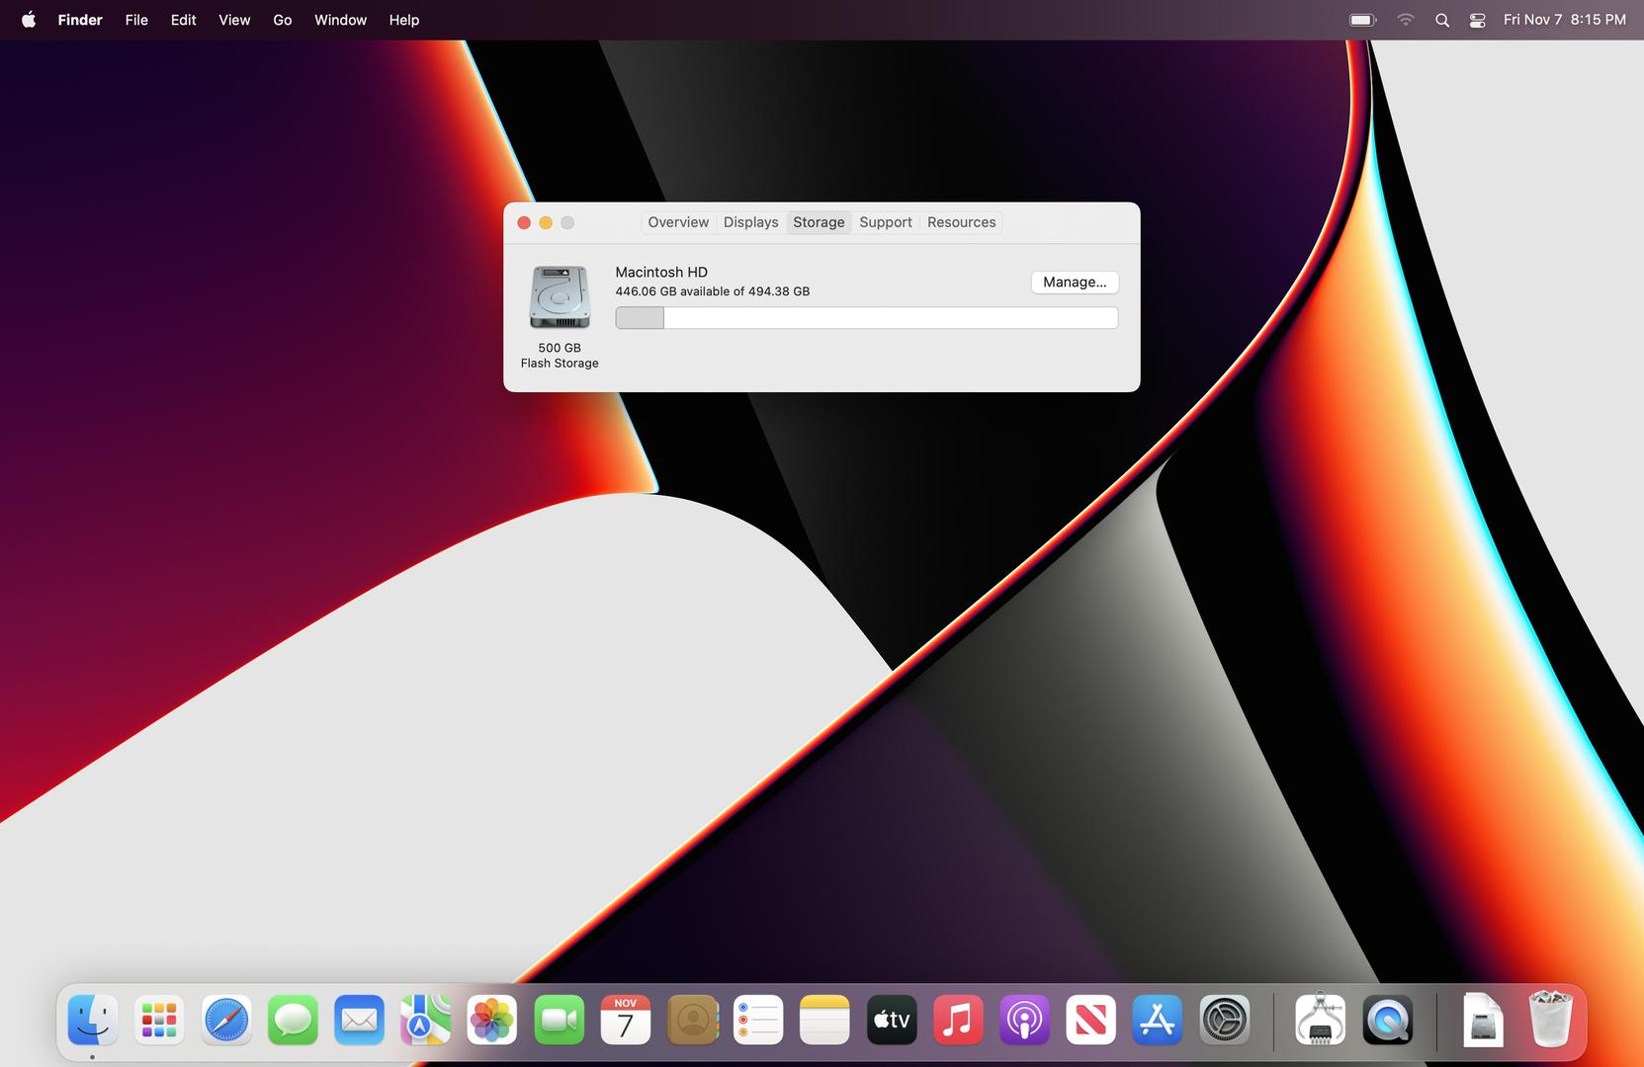1644x1067 pixels.
Task: Open the Wi-Fi status menu
Action: coord(1405,20)
